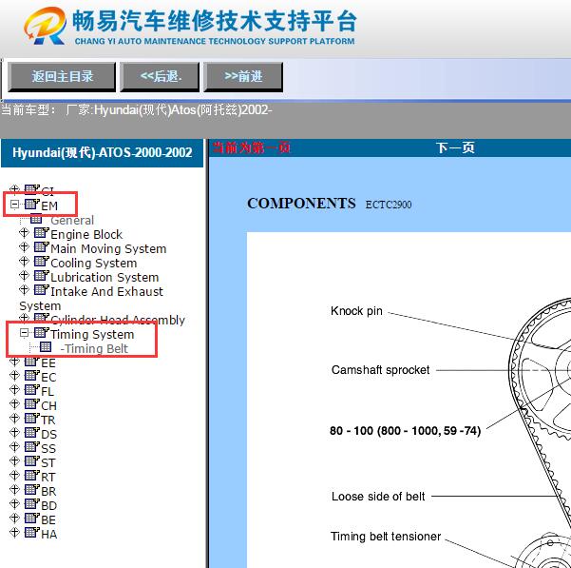Click the RT folder icon
The width and height of the screenshot is (571, 568).
[x=31, y=475]
